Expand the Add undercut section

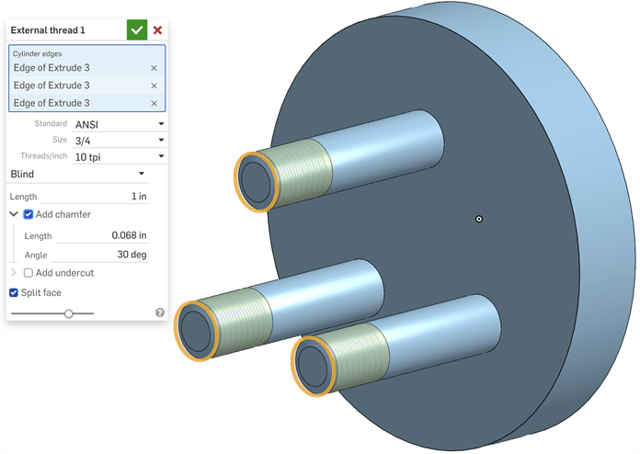pos(14,272)
